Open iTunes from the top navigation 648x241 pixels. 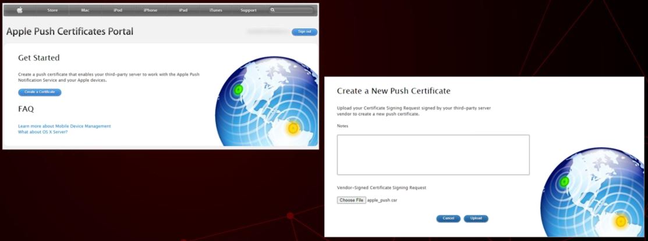pyautogui.click(x=215, y=10)
